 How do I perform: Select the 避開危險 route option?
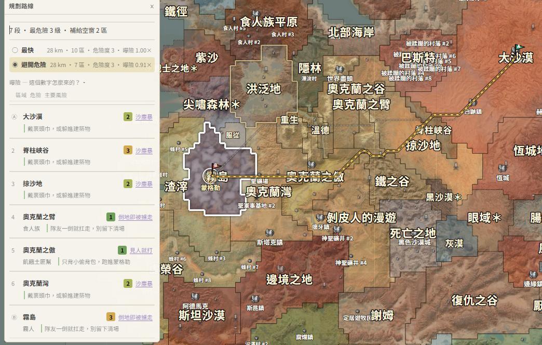[x=82, y=65]
